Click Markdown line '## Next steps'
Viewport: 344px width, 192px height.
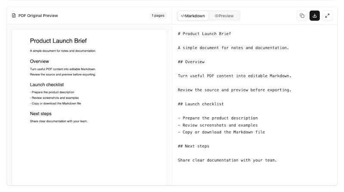193,146
